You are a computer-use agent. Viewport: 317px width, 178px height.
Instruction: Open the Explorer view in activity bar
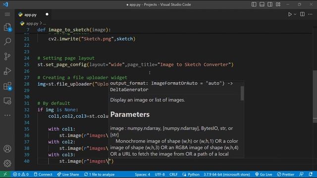pos(7,27)
